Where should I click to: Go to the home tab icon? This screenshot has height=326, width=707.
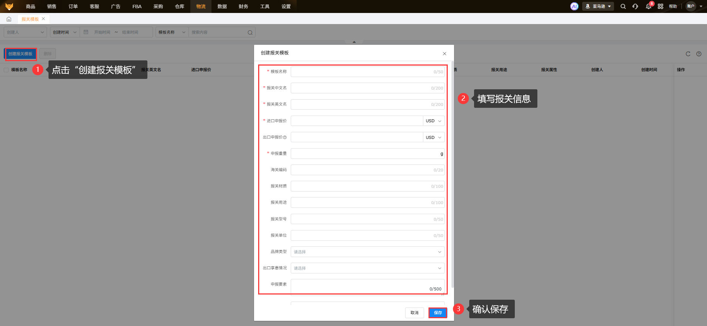click(9, 19)
